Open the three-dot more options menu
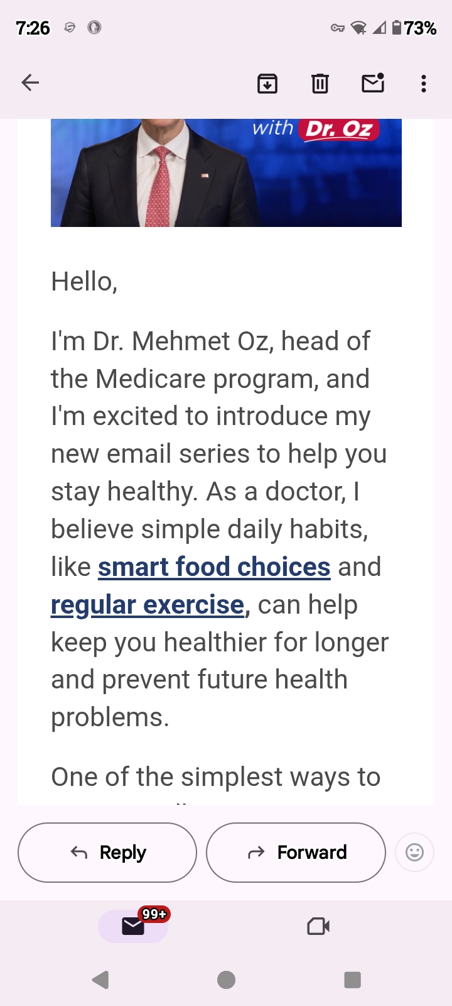 (424, 83)
